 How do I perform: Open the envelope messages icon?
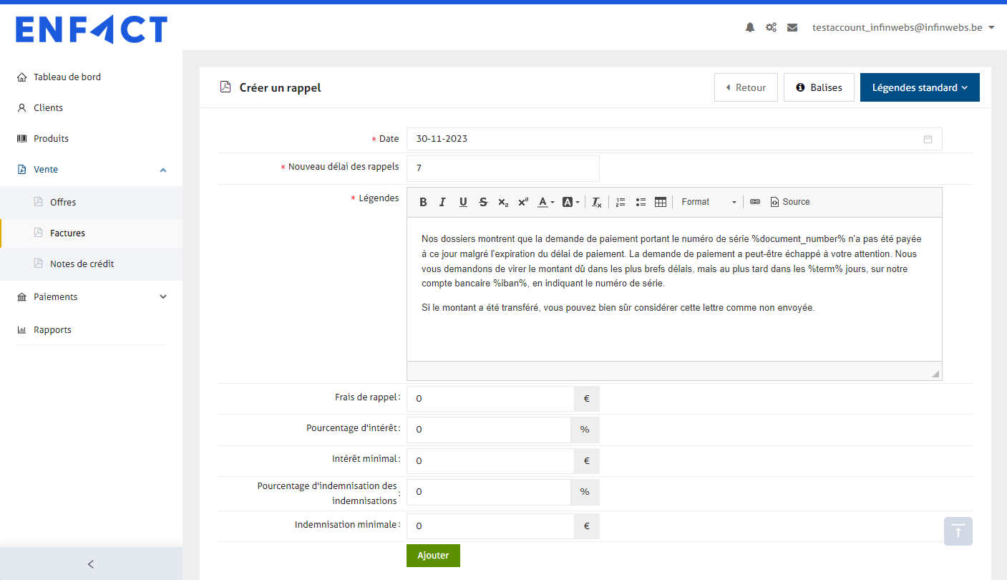(x=792, y=27)
